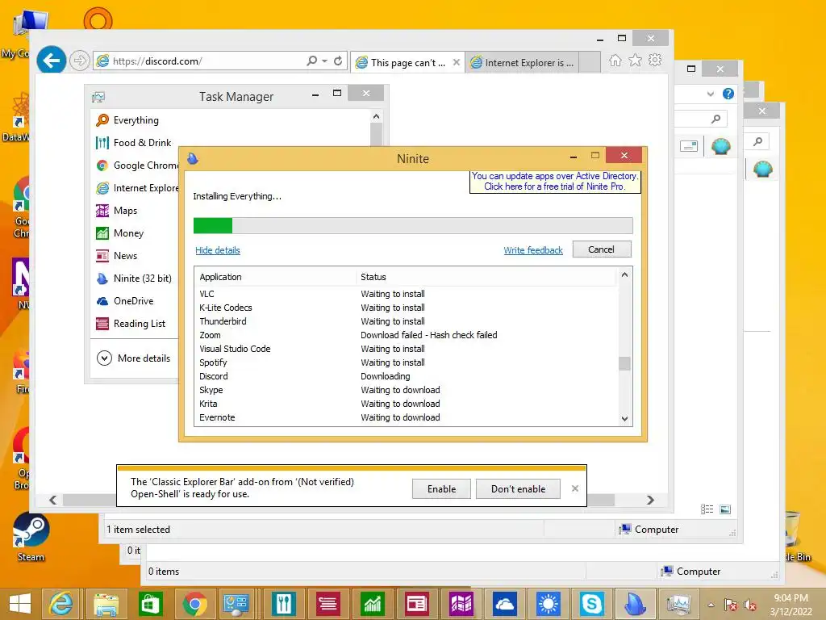Select the Zoom row in Ninite list
The width and height of the screenshot is (826, 620).
coord(406,335)
